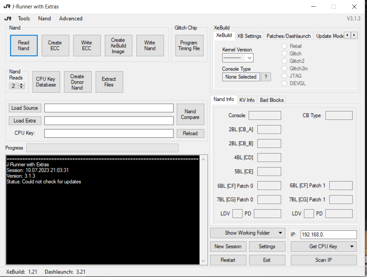The height and width of the screenshot is (277, 367).
Task: Click the Reload button
Action: (190, 133)
